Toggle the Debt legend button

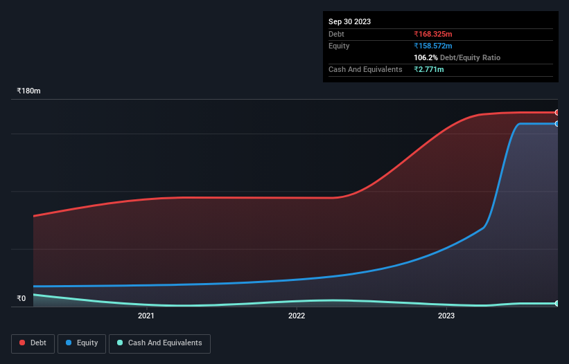(x=33, y=343)
